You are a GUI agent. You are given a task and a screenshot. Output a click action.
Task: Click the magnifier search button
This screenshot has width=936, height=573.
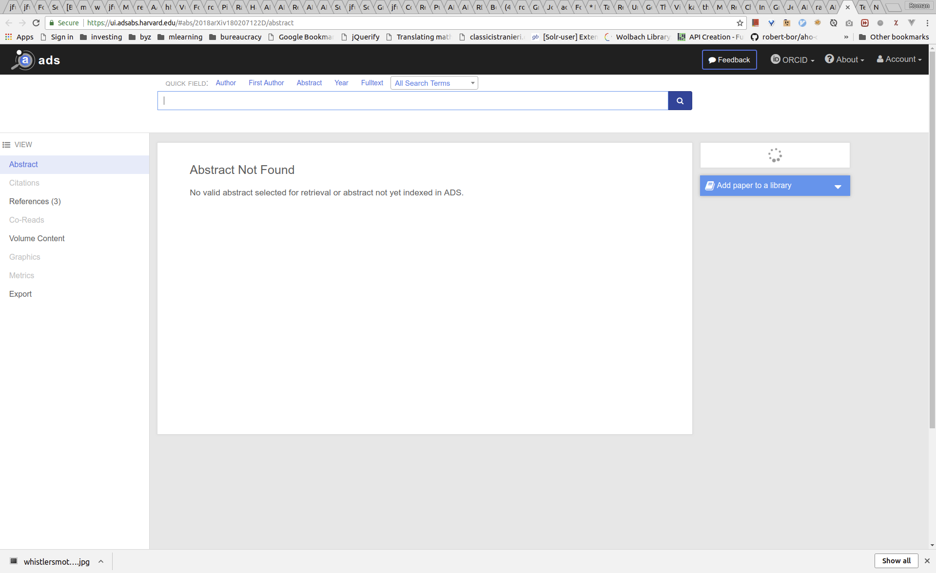tap(680, 101)
